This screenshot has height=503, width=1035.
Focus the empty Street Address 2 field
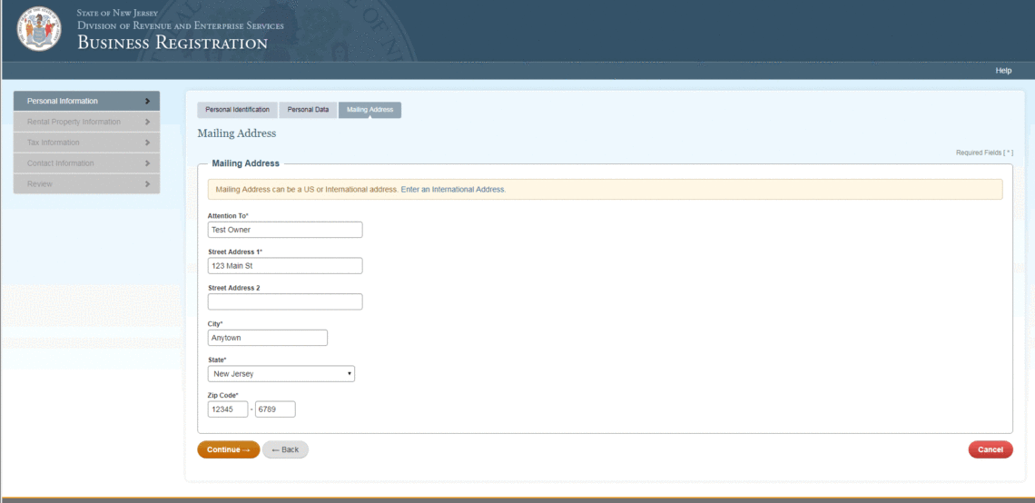pos(285,301)
